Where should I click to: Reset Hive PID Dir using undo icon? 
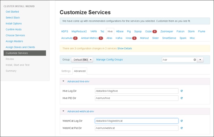tap(182, 98)
